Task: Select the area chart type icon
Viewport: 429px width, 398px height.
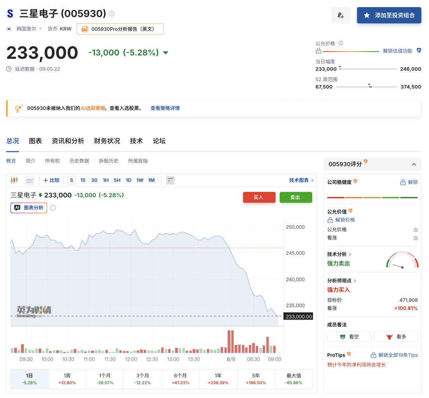Action: pos(29,180)
